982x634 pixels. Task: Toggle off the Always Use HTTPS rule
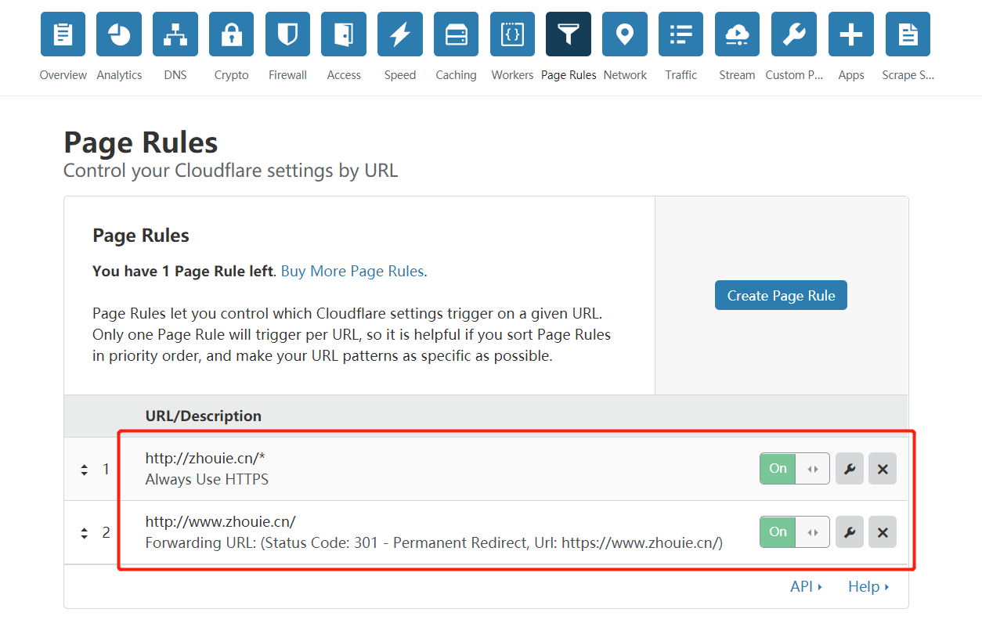tap(794, 469)
